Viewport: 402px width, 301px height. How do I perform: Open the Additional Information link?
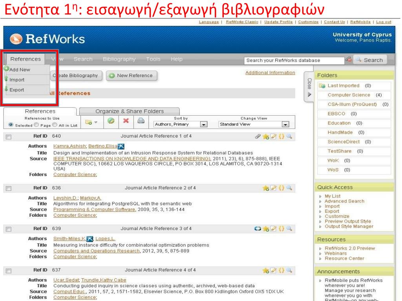[x=270, y=73]
